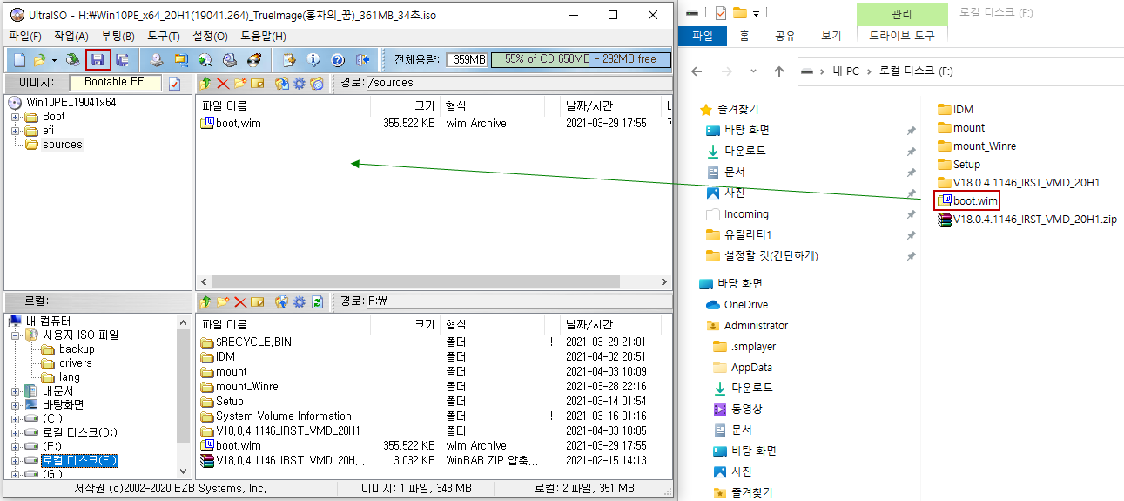Switch to the 보기 tab in Explorer
This screenshot has height=501, width=1124.
pos(831,36)
